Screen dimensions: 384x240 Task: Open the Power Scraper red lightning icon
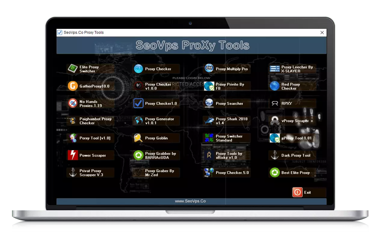[x=72, y=155]
